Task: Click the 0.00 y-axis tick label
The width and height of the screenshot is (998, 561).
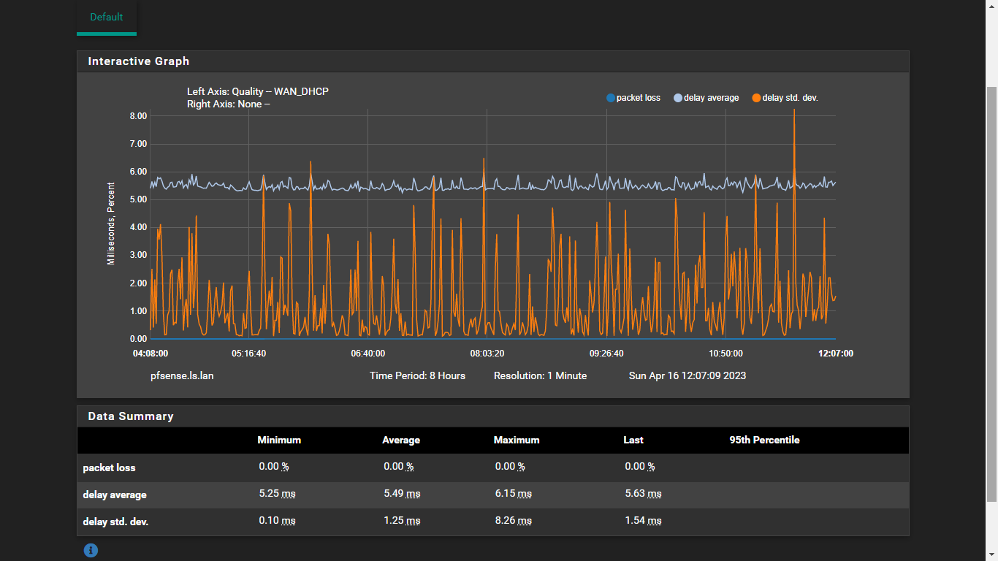Action: coord(138,339)
